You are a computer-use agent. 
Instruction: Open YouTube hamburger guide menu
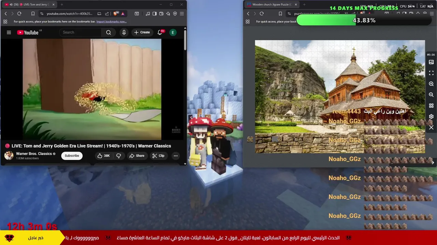click(9, 32)
